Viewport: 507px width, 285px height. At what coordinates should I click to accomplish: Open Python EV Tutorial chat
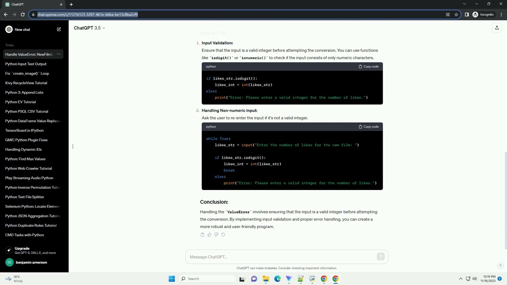(x=34, y=102)
